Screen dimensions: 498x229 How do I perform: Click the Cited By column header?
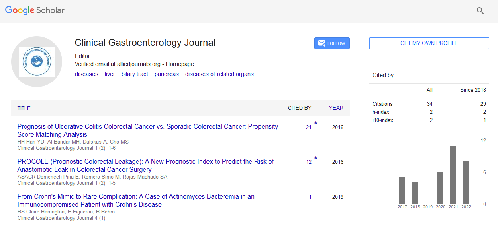point(300,108)
